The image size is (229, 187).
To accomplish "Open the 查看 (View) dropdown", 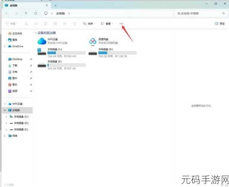I will (107, 24).
